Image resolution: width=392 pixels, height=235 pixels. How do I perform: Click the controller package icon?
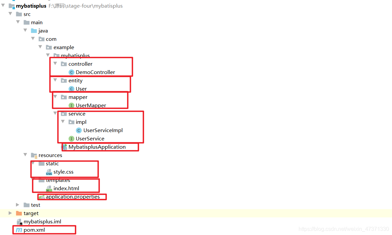pyautogui.click(x=64, y=64)
